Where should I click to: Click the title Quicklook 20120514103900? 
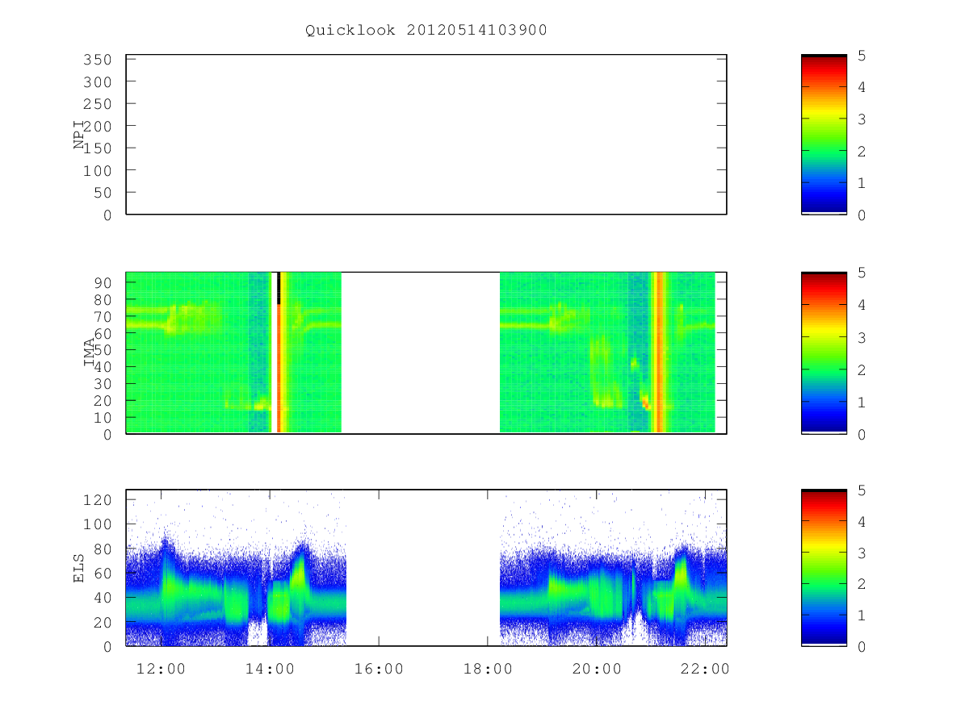tap(426, 31)
